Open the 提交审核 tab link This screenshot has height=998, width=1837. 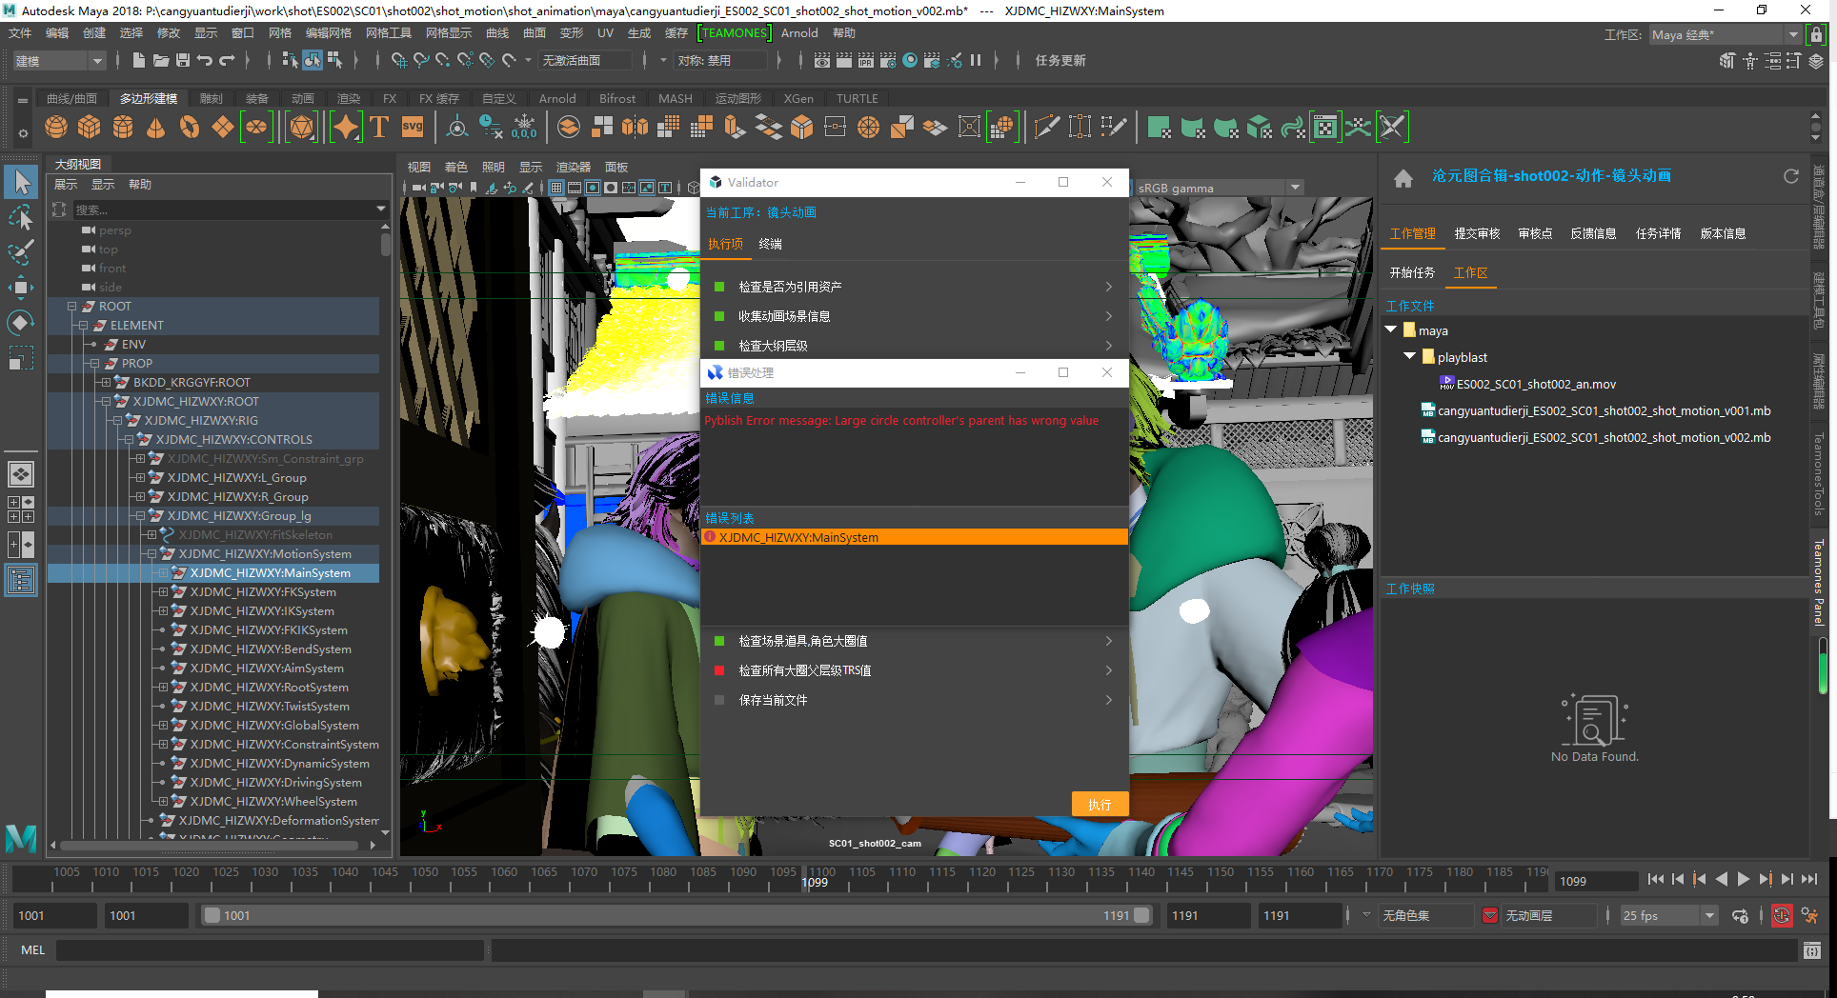pos(1476,233)
